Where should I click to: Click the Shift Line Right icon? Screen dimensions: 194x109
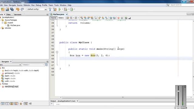[114, 18]
